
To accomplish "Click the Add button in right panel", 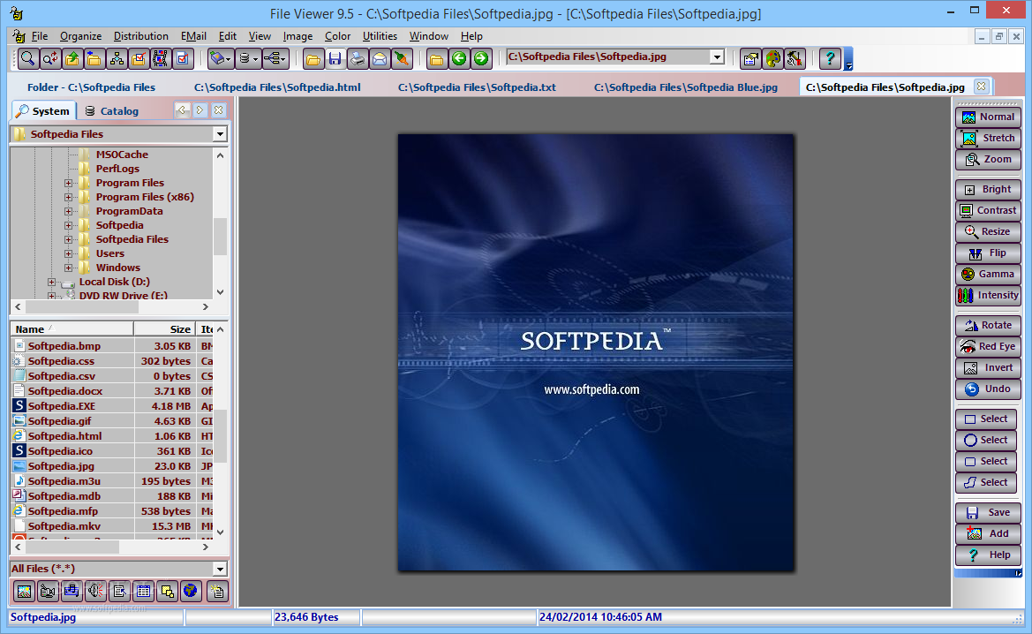I will [988, 533].
